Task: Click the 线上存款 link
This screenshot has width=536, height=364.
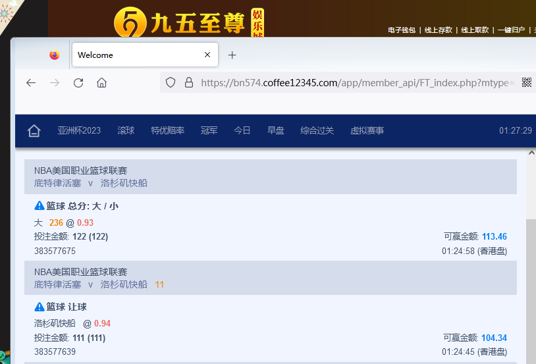Action: 438,30
